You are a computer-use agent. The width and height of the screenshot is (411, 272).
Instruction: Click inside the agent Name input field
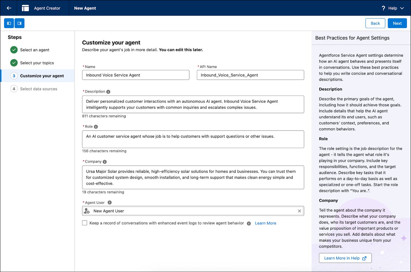point(136,75)
